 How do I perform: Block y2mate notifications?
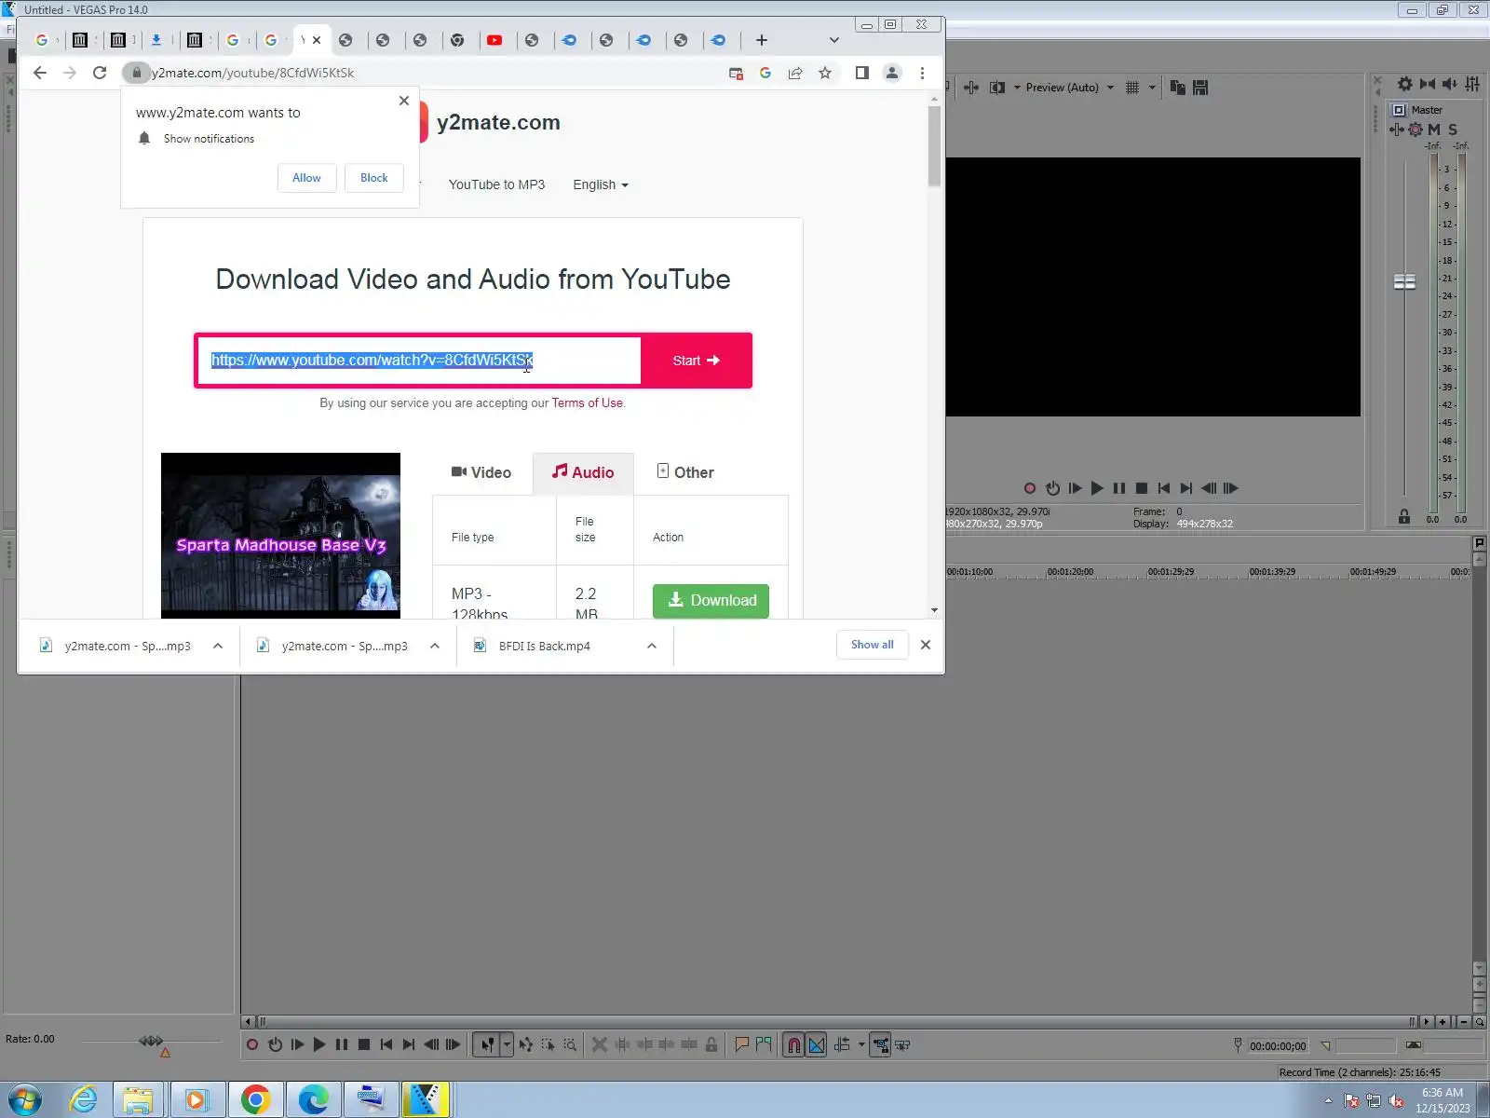374,178
